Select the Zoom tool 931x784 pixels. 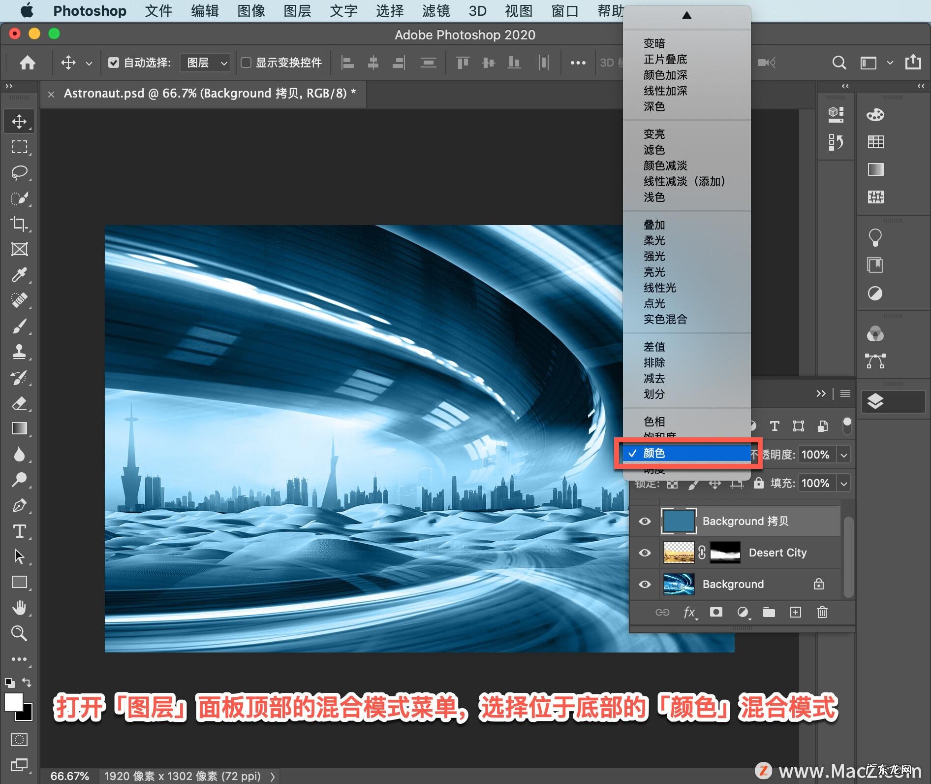tap(19, 633)
